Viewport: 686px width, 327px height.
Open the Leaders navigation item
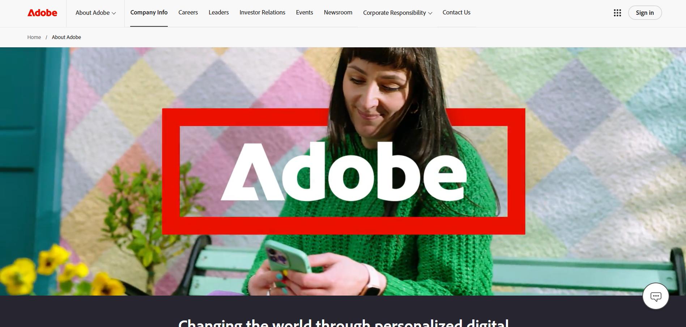point(219,12)
